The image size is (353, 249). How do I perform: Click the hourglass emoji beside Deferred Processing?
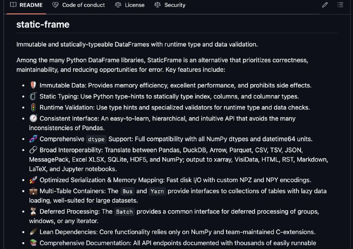tap(33, 211)
